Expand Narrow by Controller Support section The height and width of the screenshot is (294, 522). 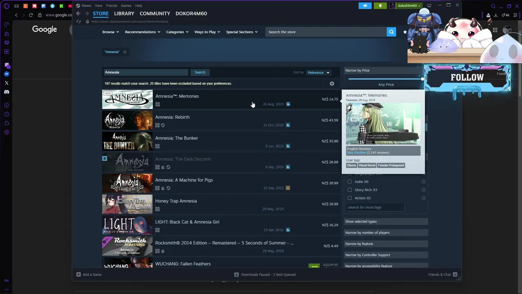coord(386,255)
